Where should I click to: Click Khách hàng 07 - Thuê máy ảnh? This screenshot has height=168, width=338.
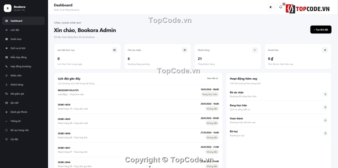click(73, 152)
